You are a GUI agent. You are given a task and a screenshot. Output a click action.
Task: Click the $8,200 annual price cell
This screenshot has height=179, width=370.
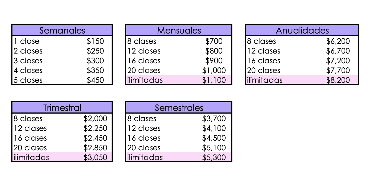click(338, 80)
